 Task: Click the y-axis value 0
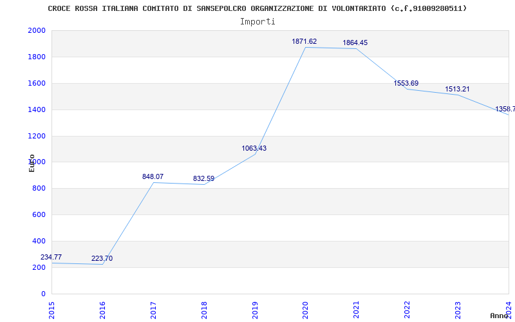click(43, 294)
